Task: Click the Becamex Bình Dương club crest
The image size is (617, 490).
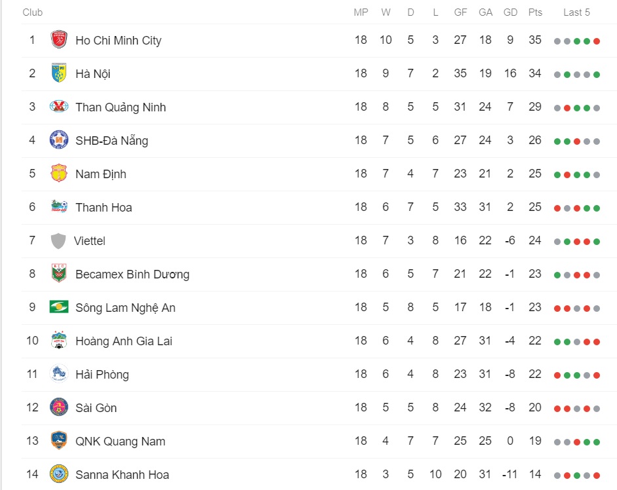Action: click(58, 274)
